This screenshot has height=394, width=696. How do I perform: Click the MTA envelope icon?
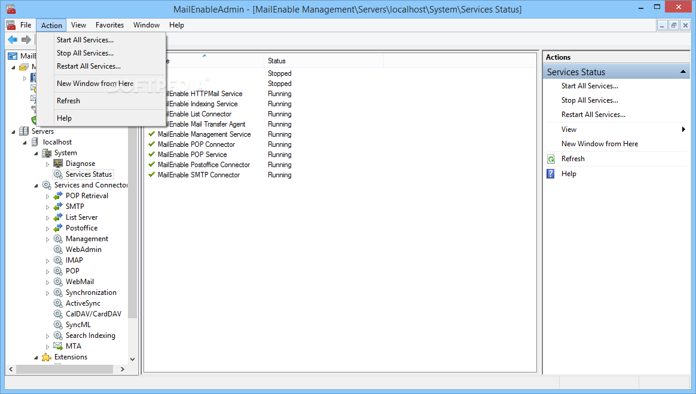click(x=58, y=346)
